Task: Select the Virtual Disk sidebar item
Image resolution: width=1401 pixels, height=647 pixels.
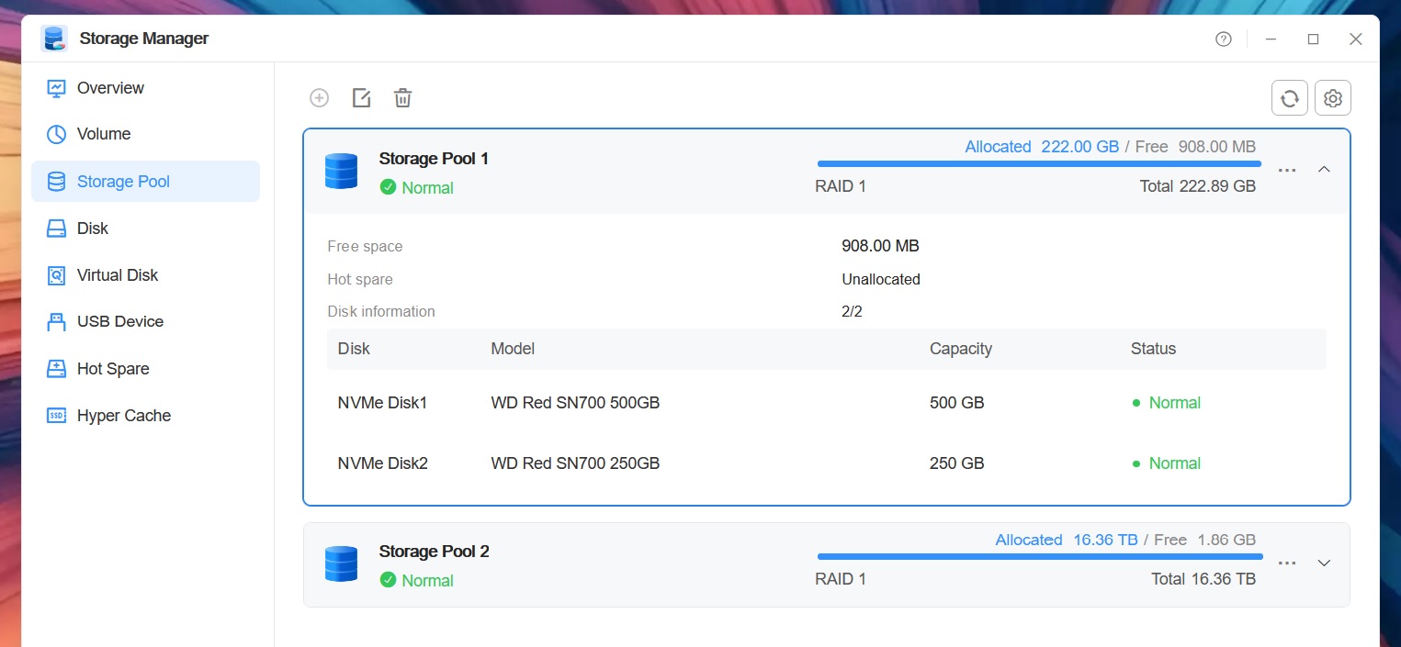Action: tap(145, 275)
